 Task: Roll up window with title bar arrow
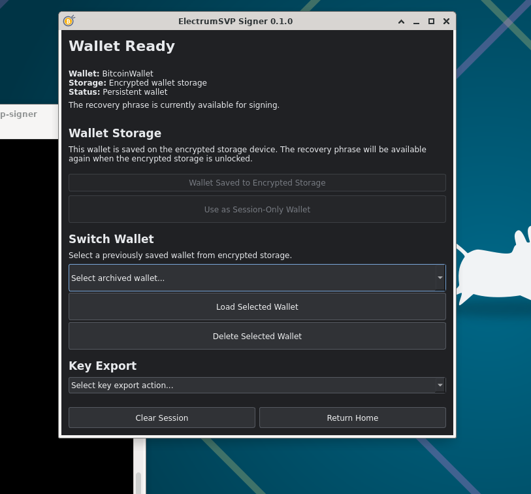(x=401, y=22)
